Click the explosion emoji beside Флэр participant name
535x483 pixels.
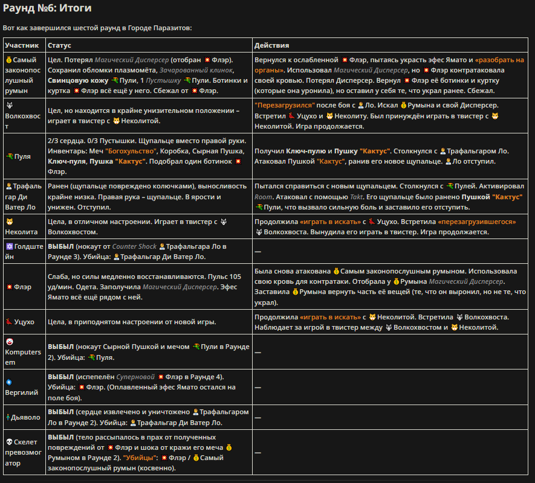pos(9,287)
